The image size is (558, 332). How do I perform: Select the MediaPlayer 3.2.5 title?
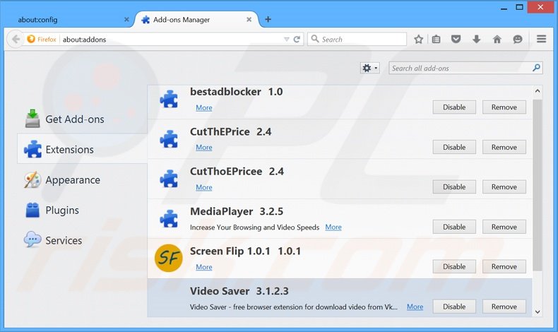tap(237, 211)
